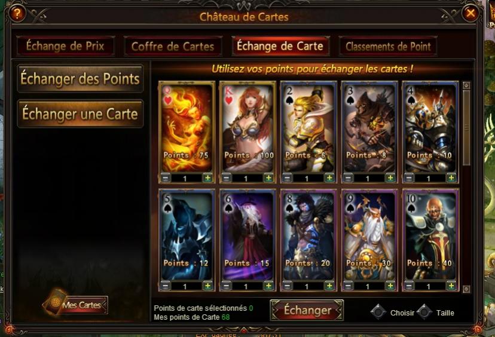Decrease quantity of King of Hearts card
The height and width of the screenshot is (337, 495).
[x=227, y=178]
